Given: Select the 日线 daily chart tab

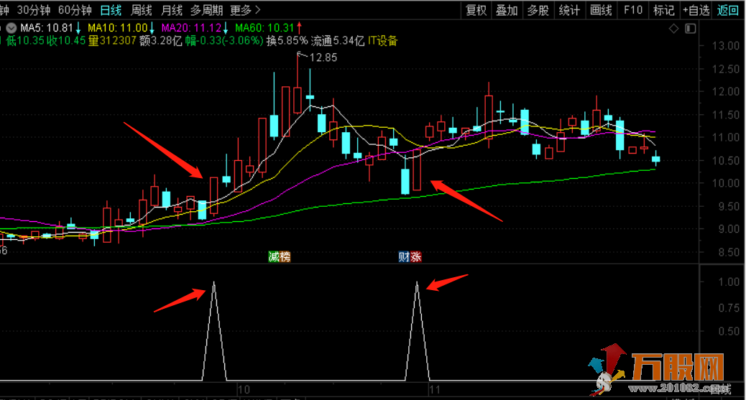Looking at the screenshot, I should pos(111,10).
